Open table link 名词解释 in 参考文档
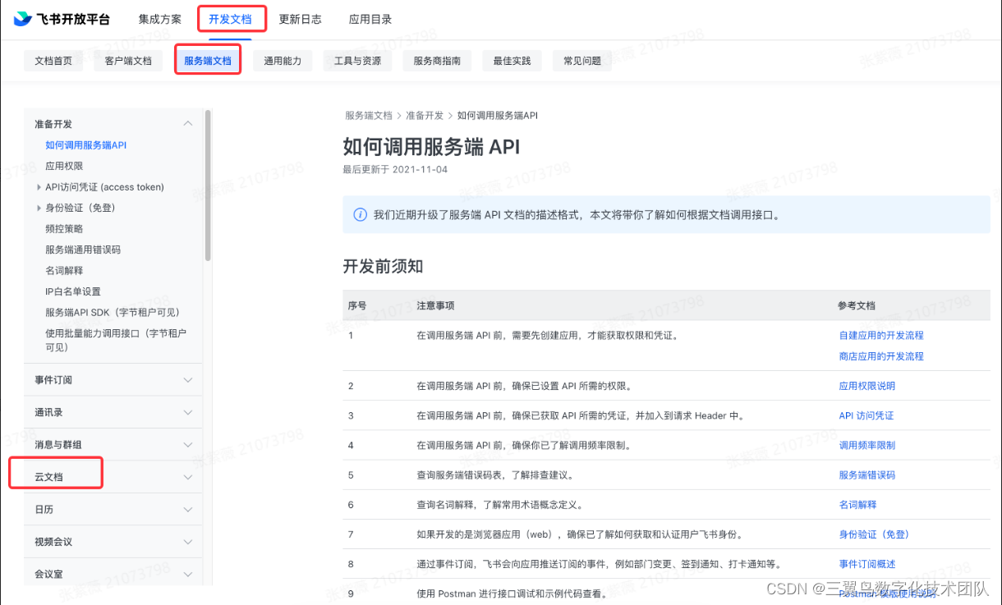Screen dimensions: 1002x605 click(x=857, y=504)
